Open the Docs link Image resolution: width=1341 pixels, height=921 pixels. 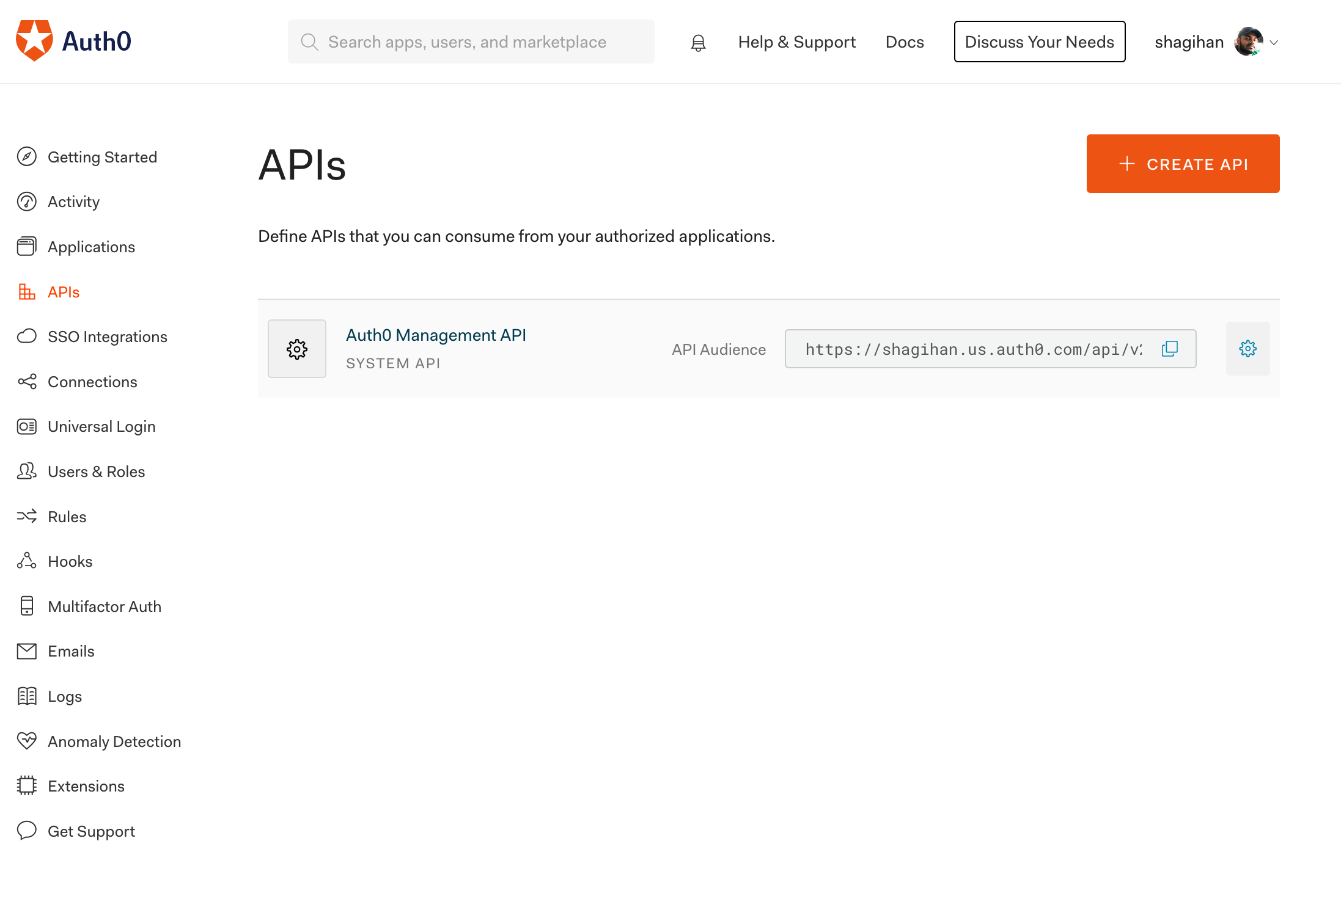905,42
